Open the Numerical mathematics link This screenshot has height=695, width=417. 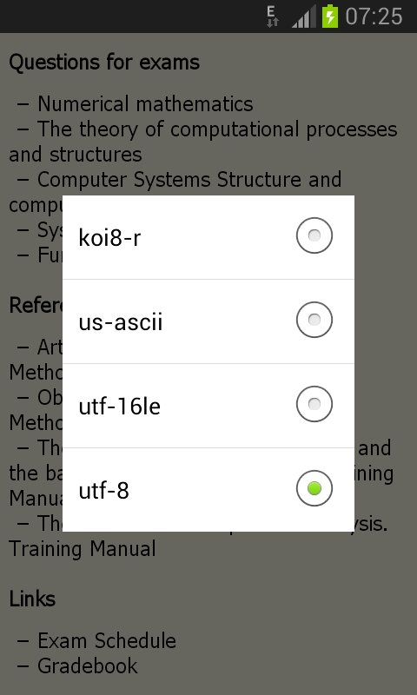pyautogui.click(x=145, y=104)
